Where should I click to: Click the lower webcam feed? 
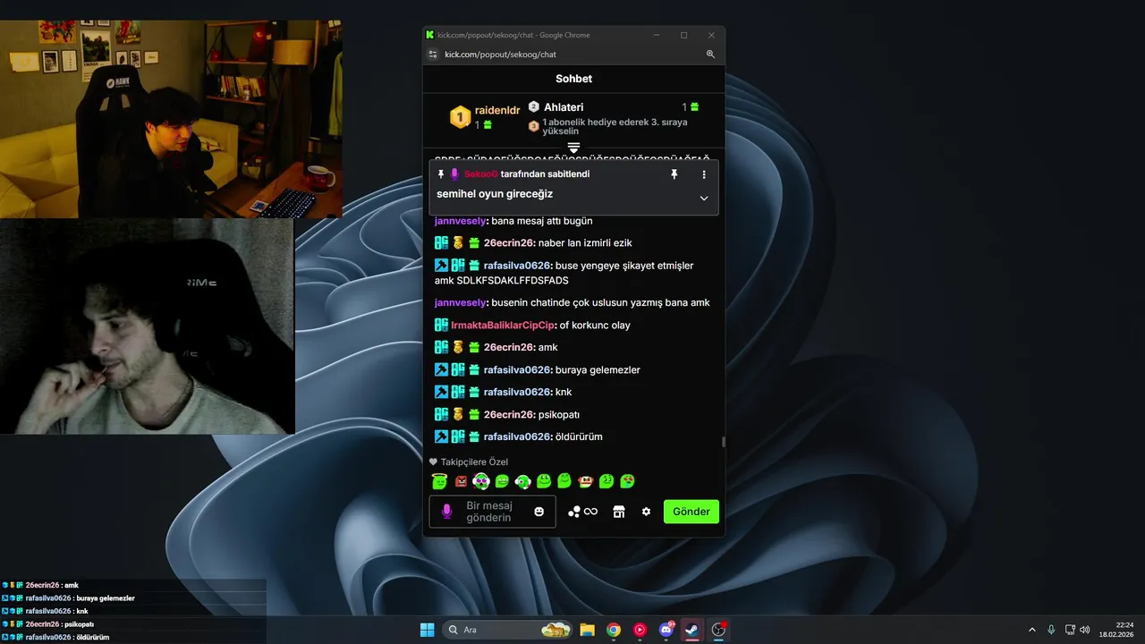(147, 326)
